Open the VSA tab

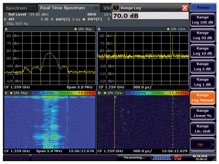pos(107,8)
